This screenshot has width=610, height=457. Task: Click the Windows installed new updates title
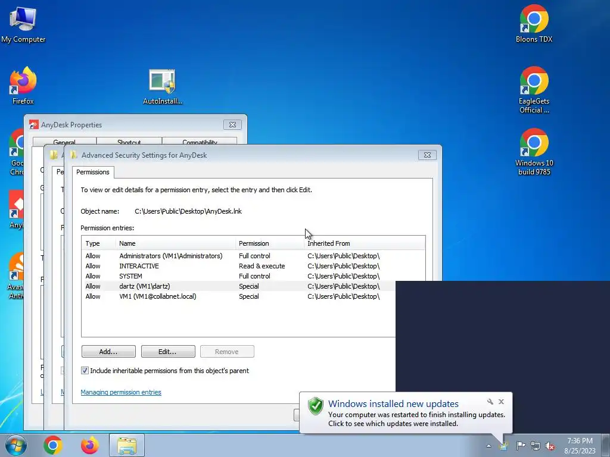coord(393,404)
